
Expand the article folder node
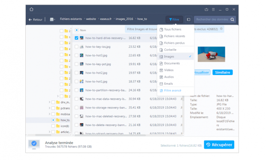49,132
